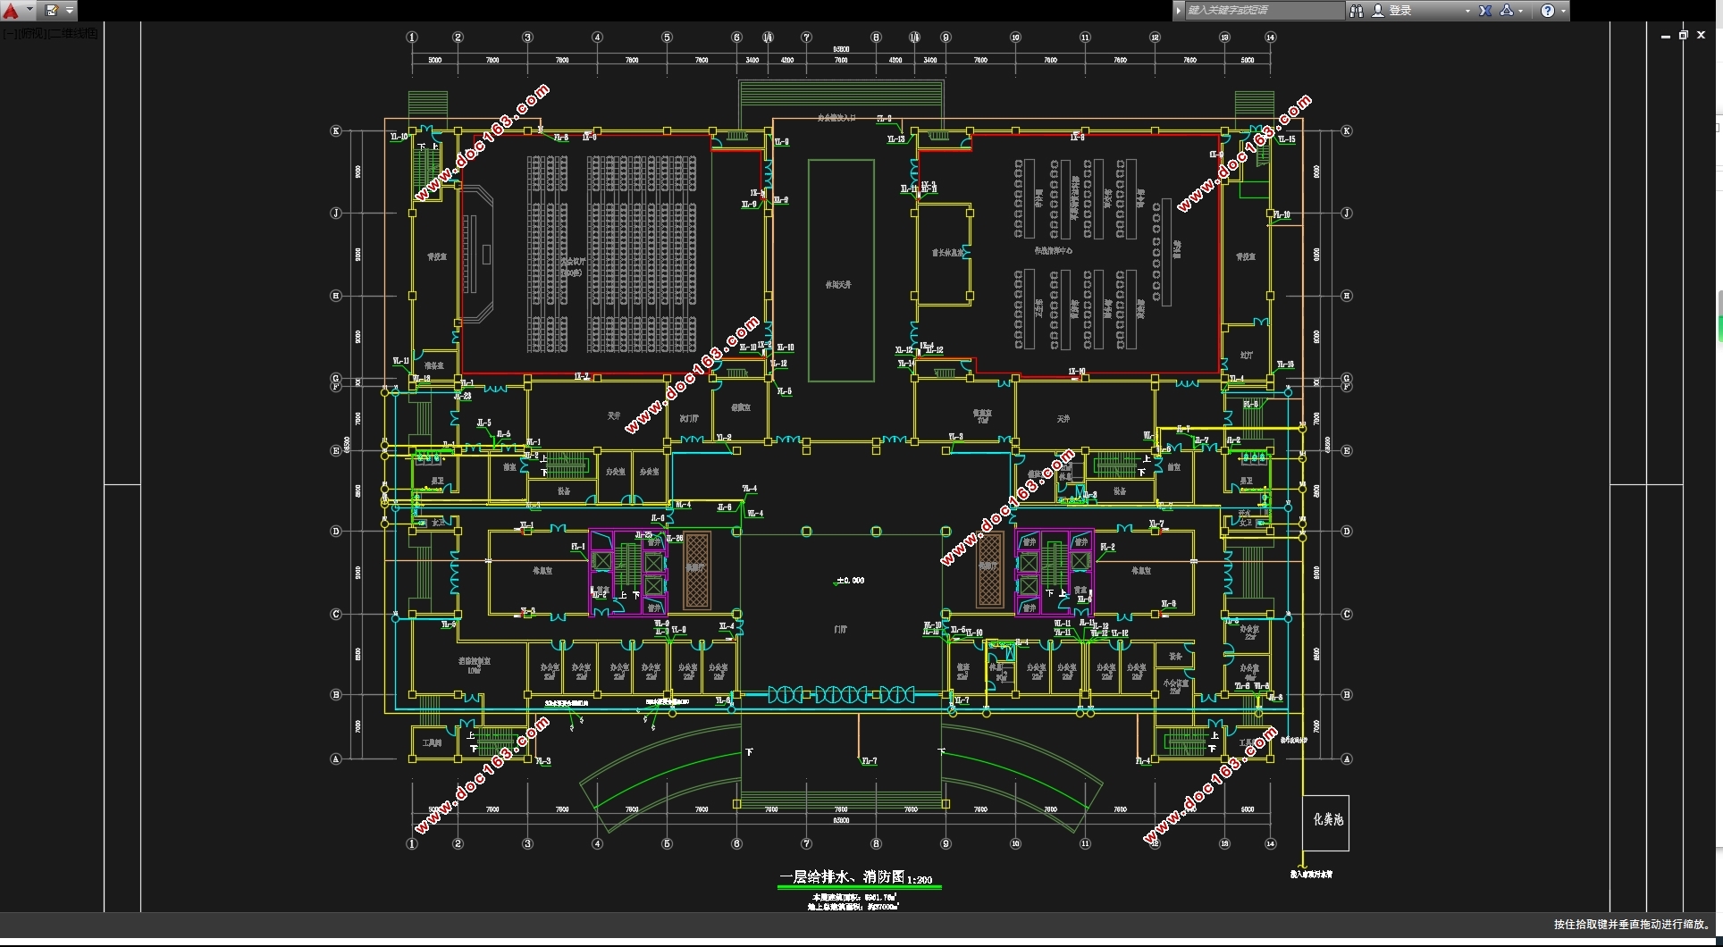Open the Help question mark icon
The image size is (1723, 947).
coord(1548,11)
